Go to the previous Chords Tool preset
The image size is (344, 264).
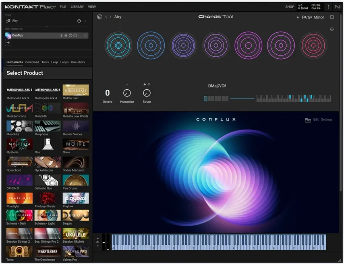click(x=106, y=16)
